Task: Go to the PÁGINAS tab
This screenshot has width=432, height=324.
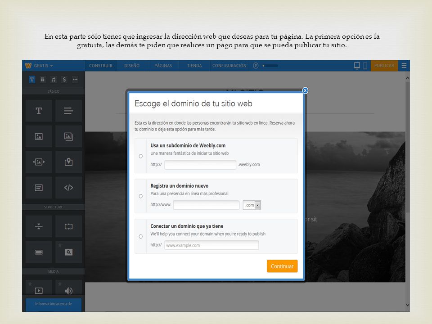Action: 163,66
